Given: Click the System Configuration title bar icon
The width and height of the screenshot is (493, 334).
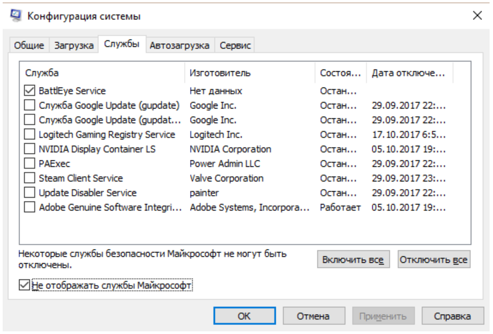Looking at the screenshot, I should (16, 16).
